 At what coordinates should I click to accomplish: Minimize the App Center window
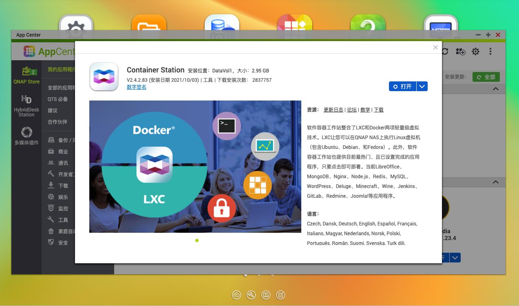pyautogui.click(x=478, y=35)
